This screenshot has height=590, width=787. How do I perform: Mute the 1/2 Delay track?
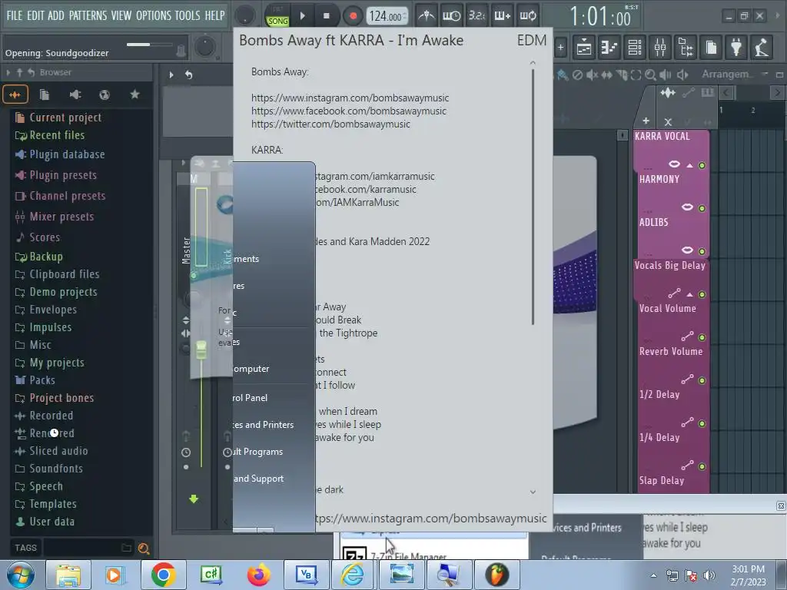click(702, 424)
